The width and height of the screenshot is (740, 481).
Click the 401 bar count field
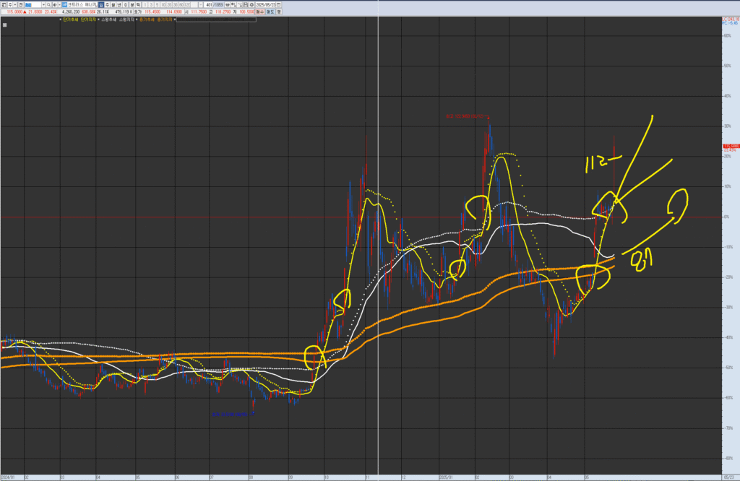208,5
